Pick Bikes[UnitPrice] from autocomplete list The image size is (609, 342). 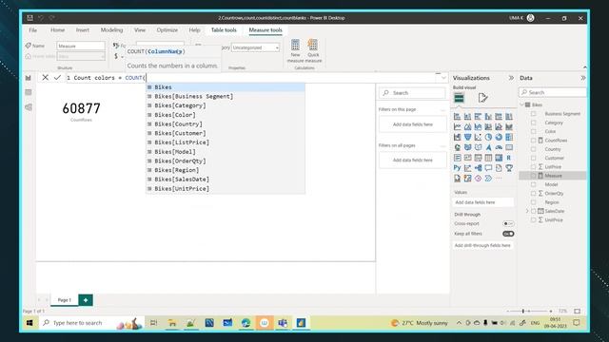tap(182, 188)
